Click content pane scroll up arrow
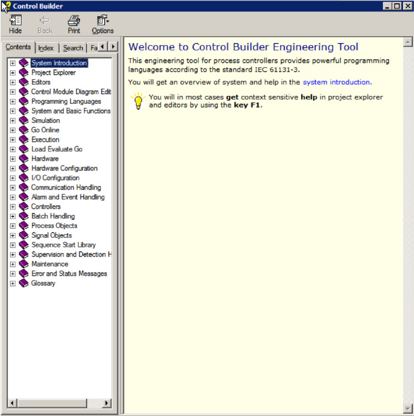Screen dimensions: 414x416 coord(407,42)
